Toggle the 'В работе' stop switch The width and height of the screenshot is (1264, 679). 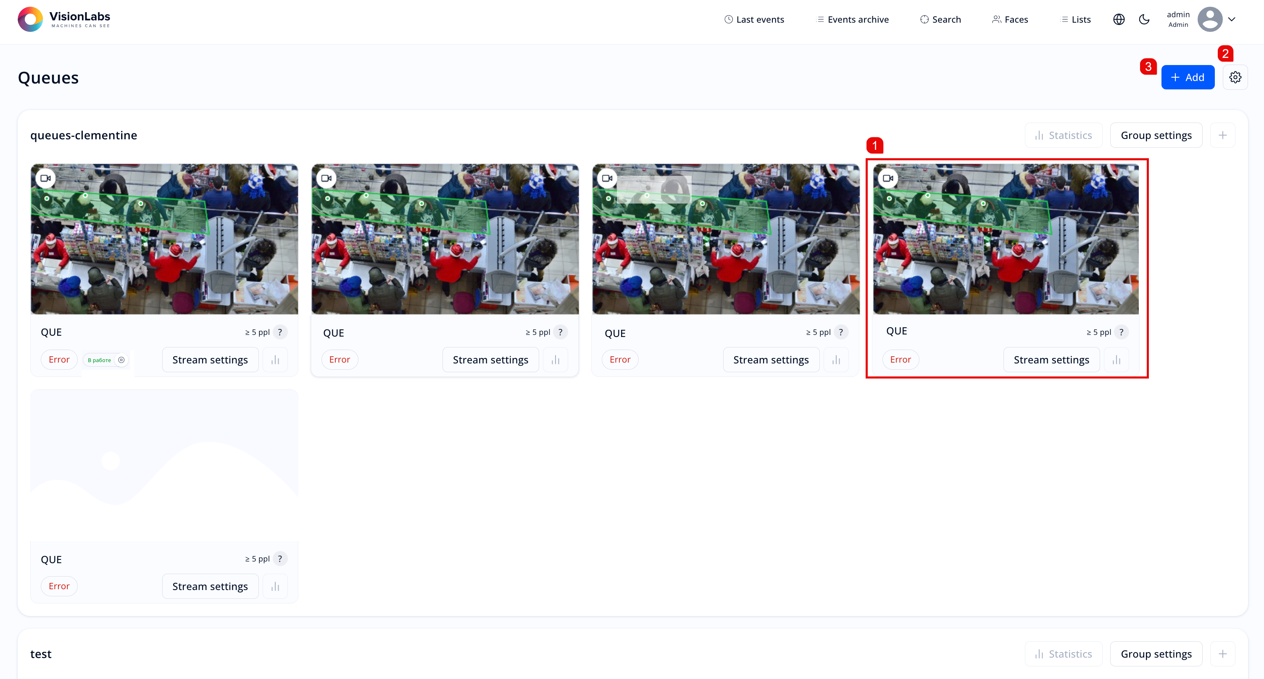121,360
